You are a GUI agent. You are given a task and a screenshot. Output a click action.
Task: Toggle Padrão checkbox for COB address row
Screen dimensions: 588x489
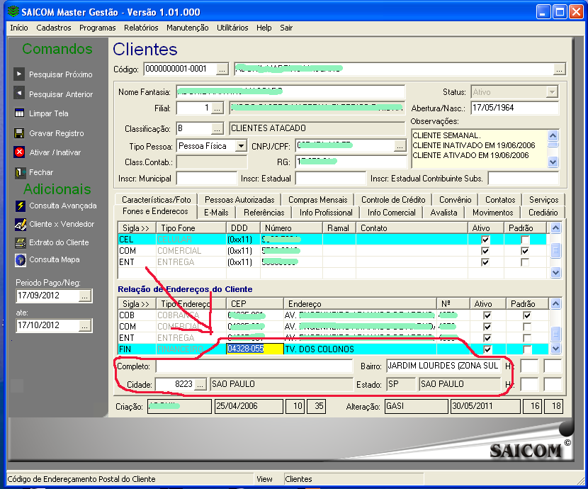(527, 315)
